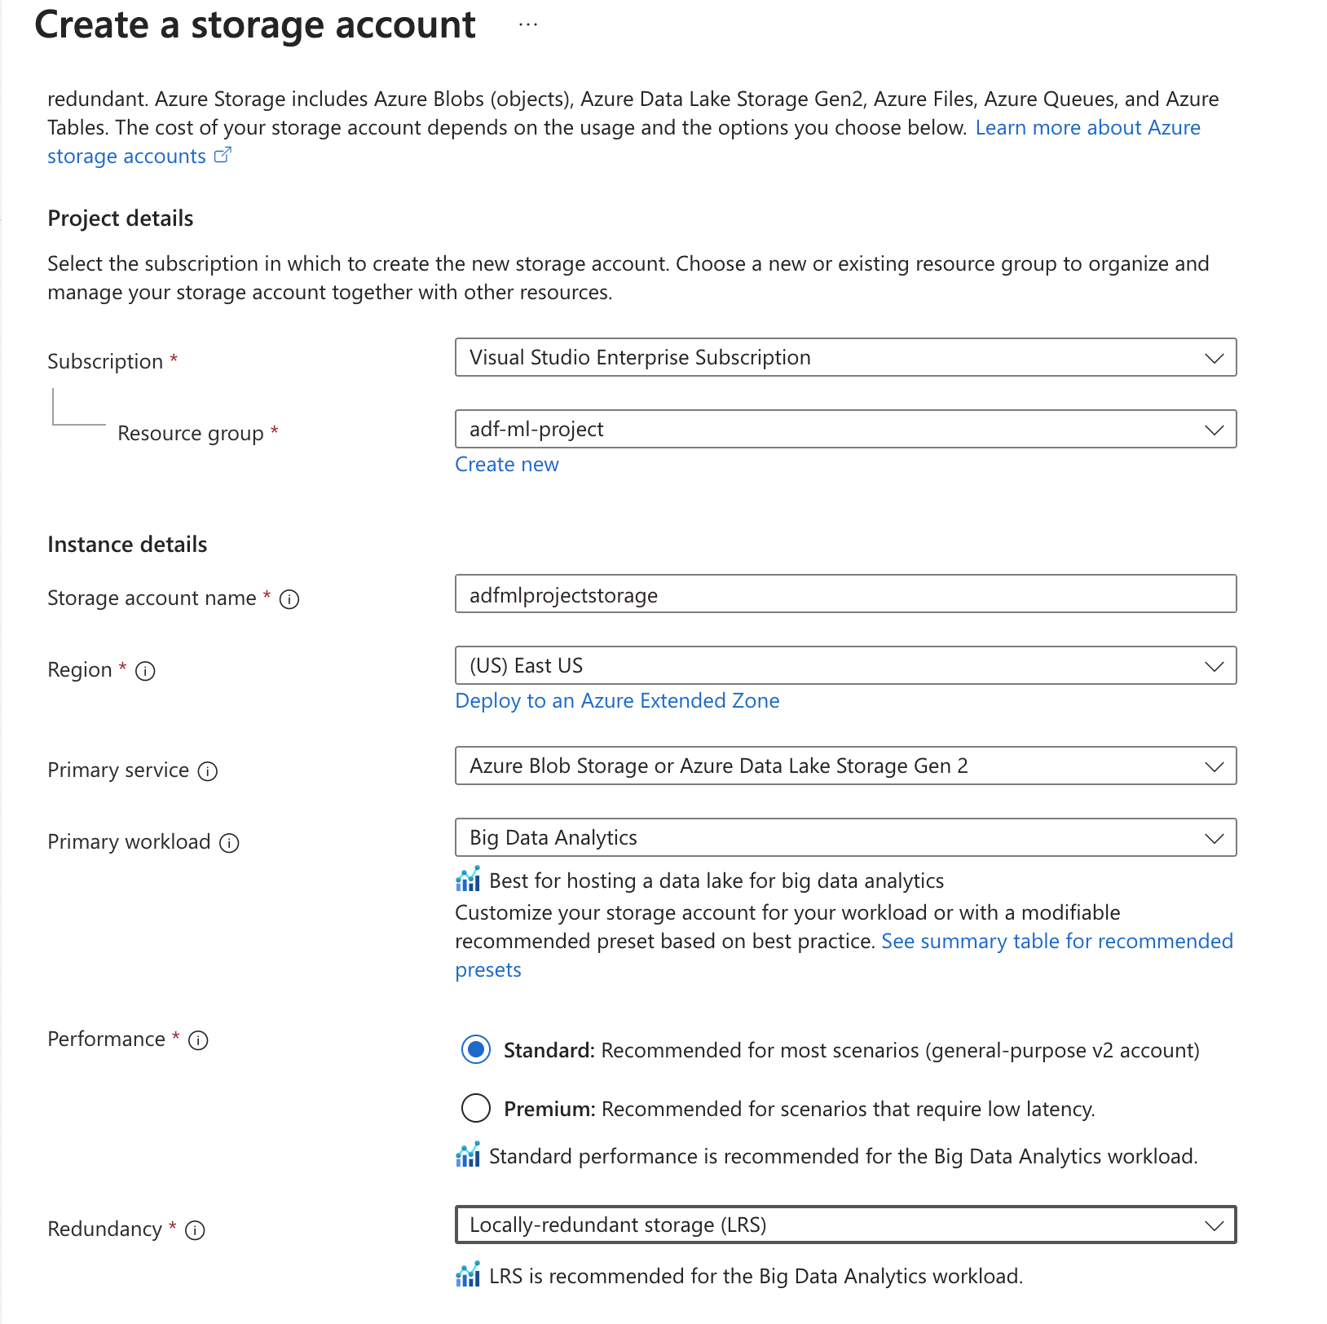The height and width of the screenshot is (1324, 1327).
Task: Click the Redundancy info icon
Action: tap(195, 1230)
